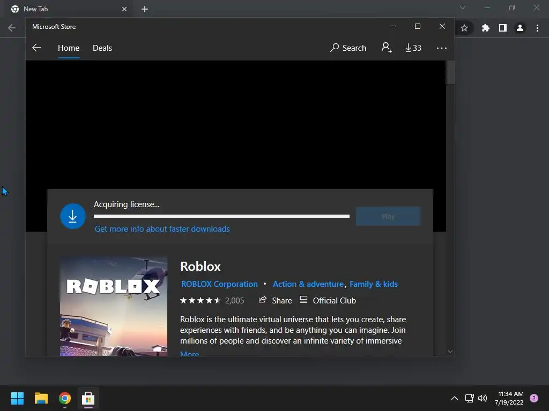The width and height of the screenshot is (549, 411).
Task: Open Family & kids category link
Action: pos(374,284)
